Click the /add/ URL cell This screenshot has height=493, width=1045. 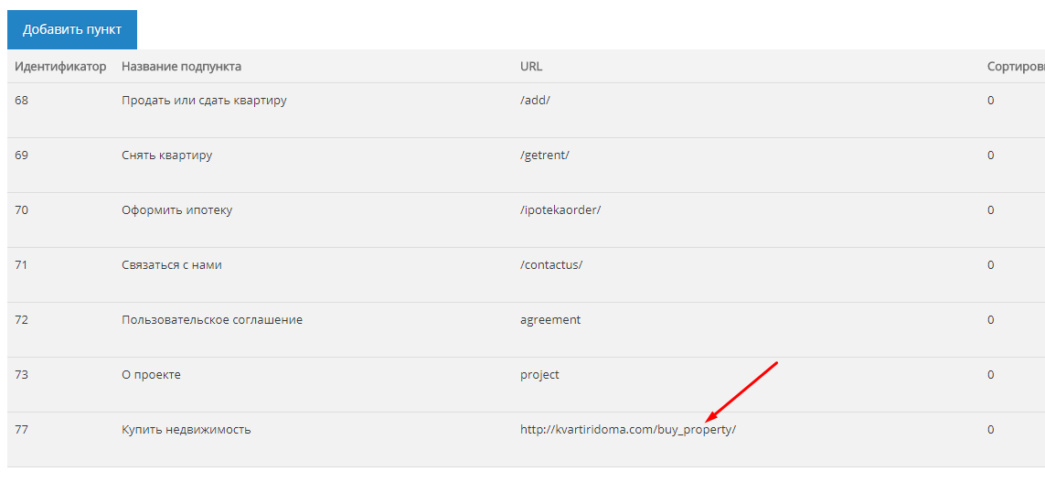click(535, 101)
